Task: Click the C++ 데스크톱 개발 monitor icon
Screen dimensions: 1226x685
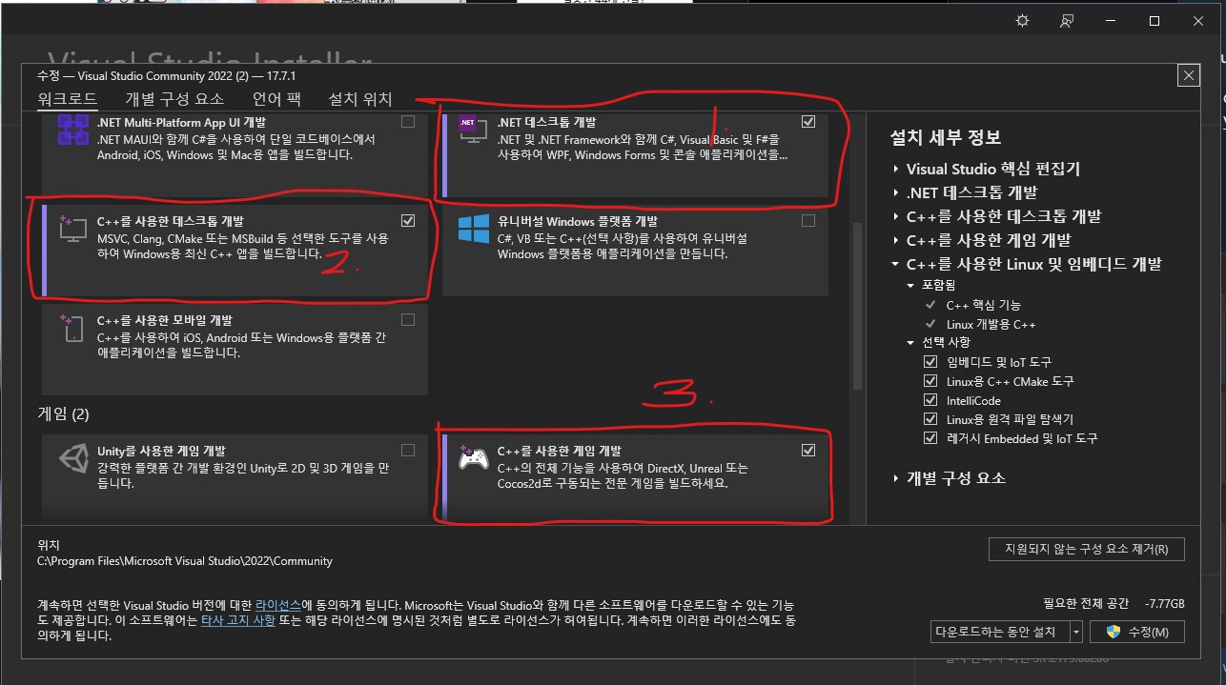Action: 73,228
